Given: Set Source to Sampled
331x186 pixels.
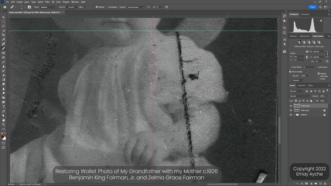Looking at the screenshot, I should tap(71, 7).
